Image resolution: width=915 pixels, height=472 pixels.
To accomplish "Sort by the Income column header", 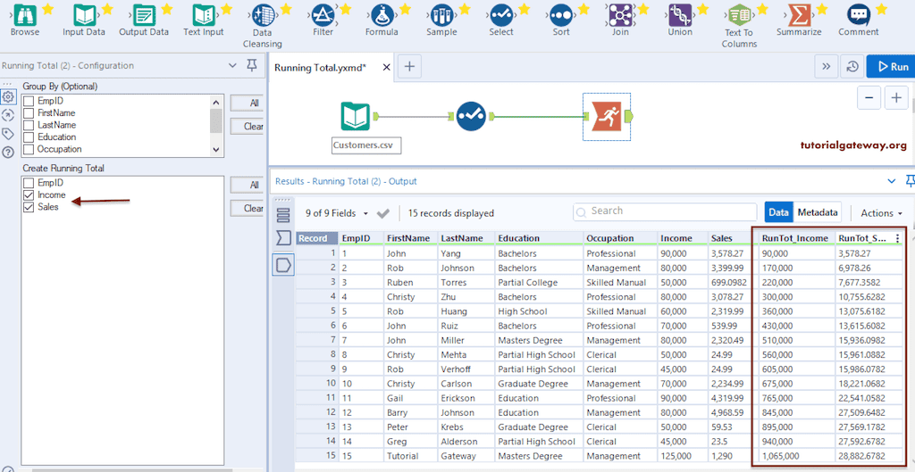I will 682,238.
